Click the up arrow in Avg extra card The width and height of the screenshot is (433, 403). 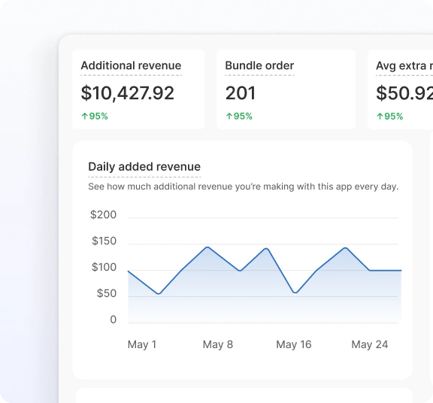click(x=380, y=116)
